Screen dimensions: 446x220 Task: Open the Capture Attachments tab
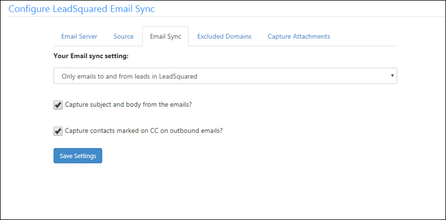tap(299, 37)
